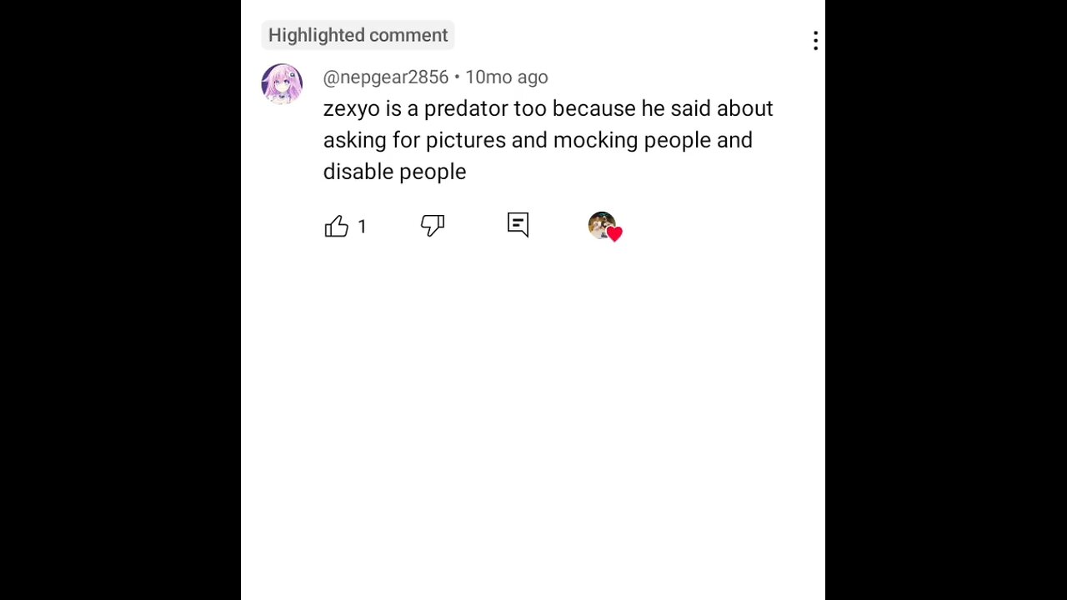Like the comment with the thumbs-up icon
The image size is (1067, 600).
pos(337,227)
